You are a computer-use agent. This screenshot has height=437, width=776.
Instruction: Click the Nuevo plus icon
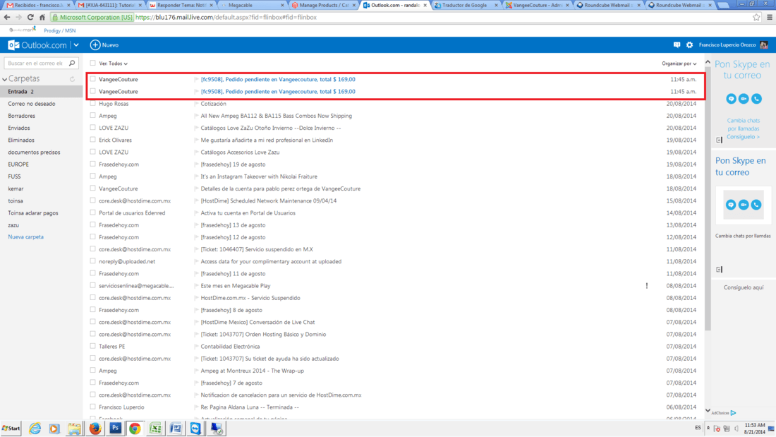tap(95, 45)
